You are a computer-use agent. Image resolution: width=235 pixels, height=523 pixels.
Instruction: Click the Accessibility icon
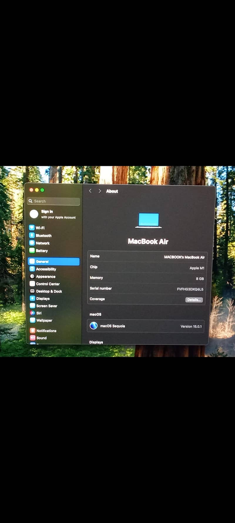click(x=32, y=269)
